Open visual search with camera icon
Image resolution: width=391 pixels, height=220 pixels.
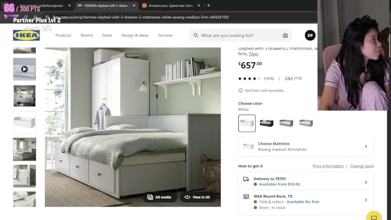285,35
